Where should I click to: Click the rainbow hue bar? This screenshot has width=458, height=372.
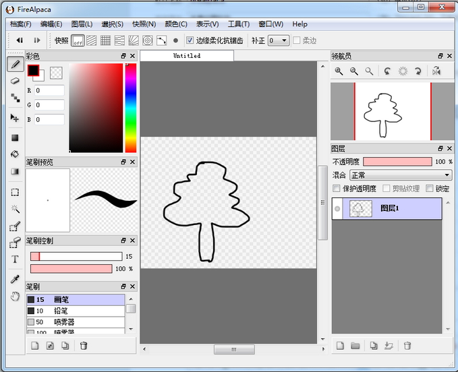(131, 108)
